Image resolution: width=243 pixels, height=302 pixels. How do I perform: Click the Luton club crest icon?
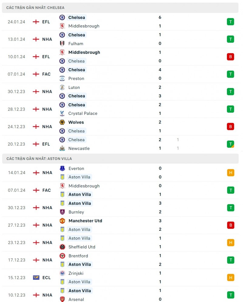tap(62, 87)
